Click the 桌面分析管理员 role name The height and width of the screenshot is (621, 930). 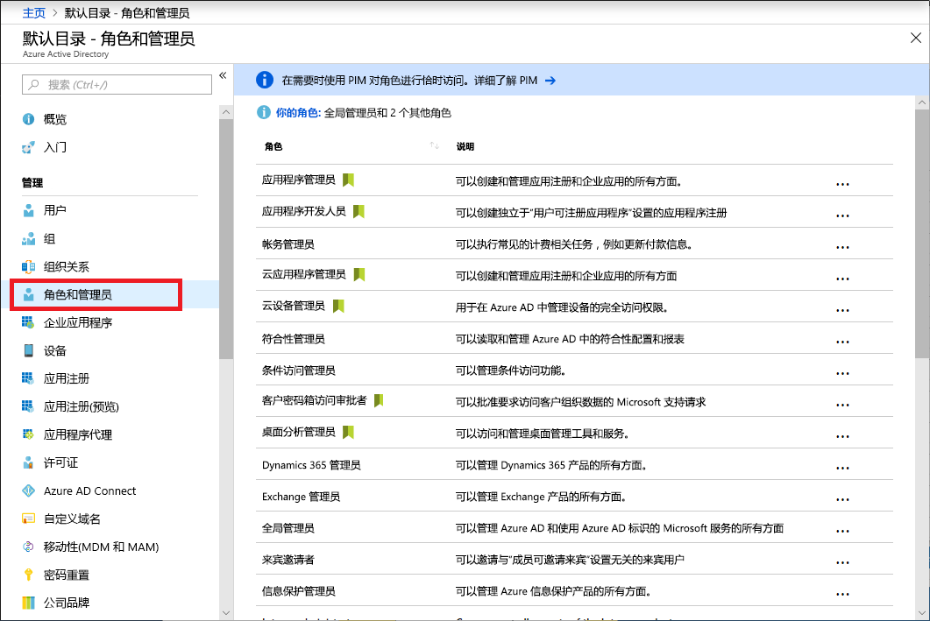[298, 432]
